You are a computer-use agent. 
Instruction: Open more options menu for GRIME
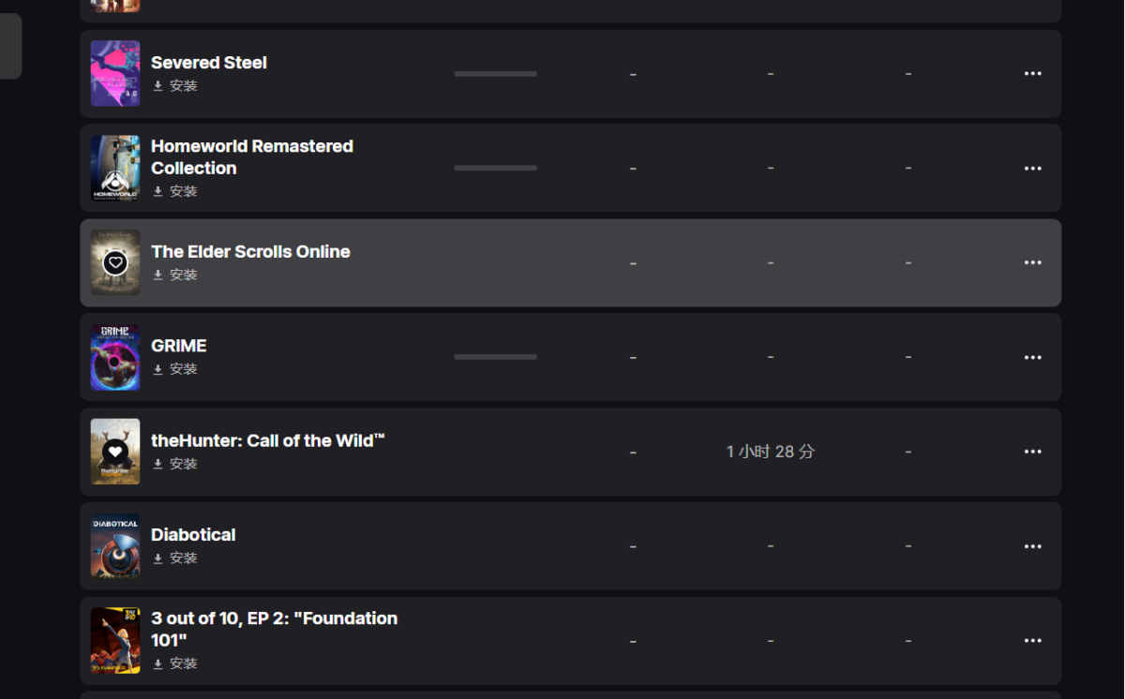(x=1032, y=358)
